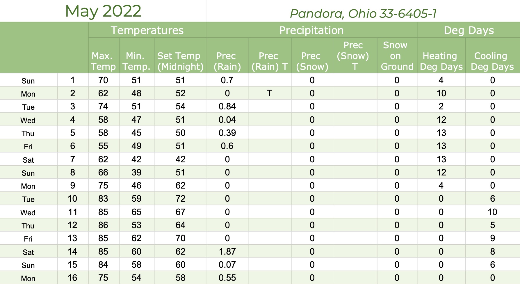Click the Sat label for day 7
The image size is (520, 284).
[x=28, y=160]
